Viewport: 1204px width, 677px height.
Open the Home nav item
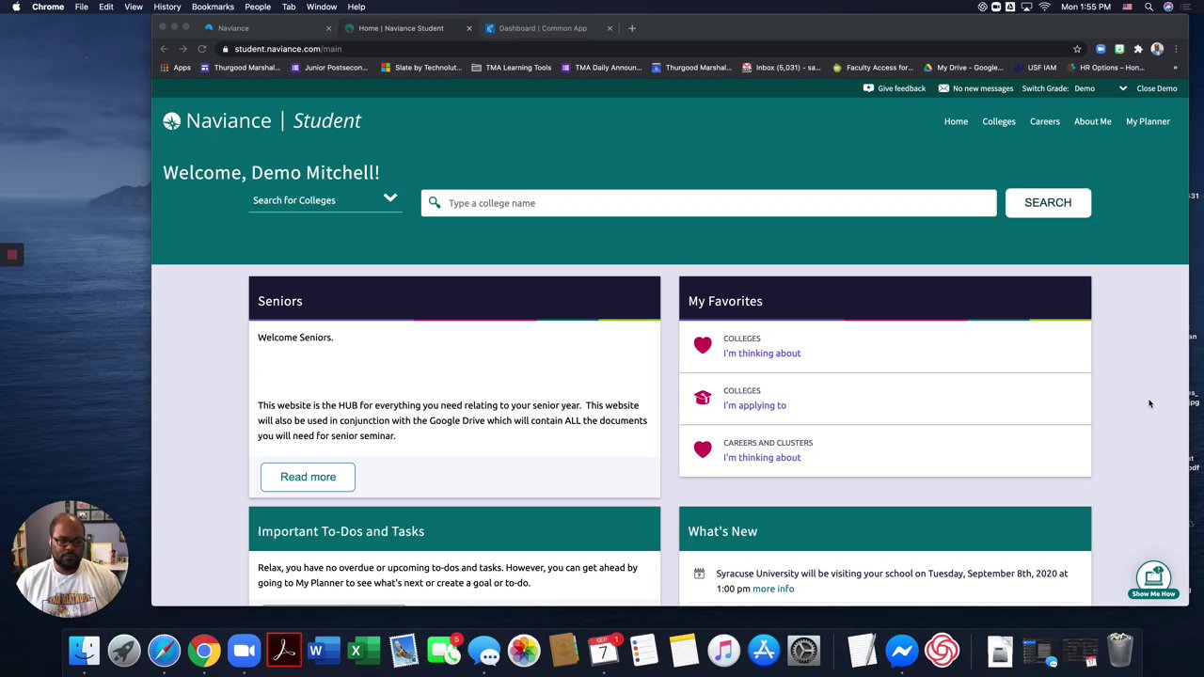coord(956,121)
